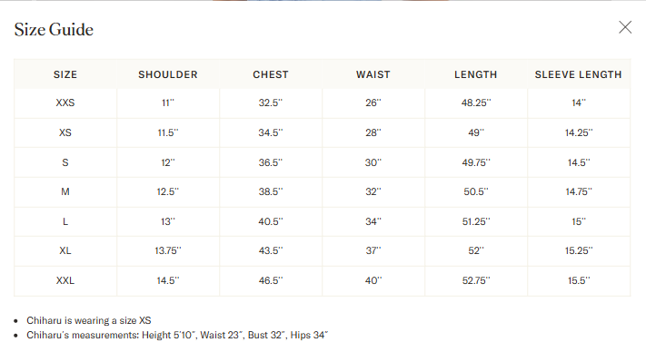Click the SHOULDER column header
This screenshot has width=646, height=352.
[x=168, y=74]
